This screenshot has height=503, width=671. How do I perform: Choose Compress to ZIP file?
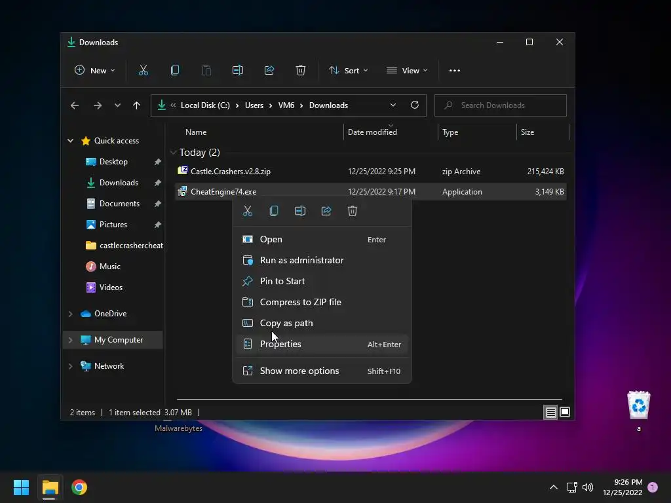pos(322,303)
